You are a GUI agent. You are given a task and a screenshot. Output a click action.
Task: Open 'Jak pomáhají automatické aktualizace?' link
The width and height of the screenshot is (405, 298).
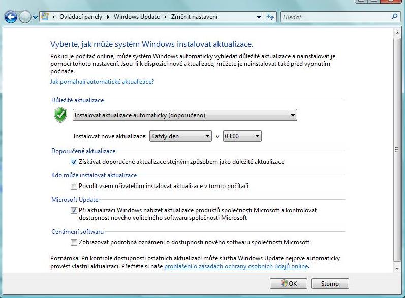pyautogui.click(x=102, y=81)
